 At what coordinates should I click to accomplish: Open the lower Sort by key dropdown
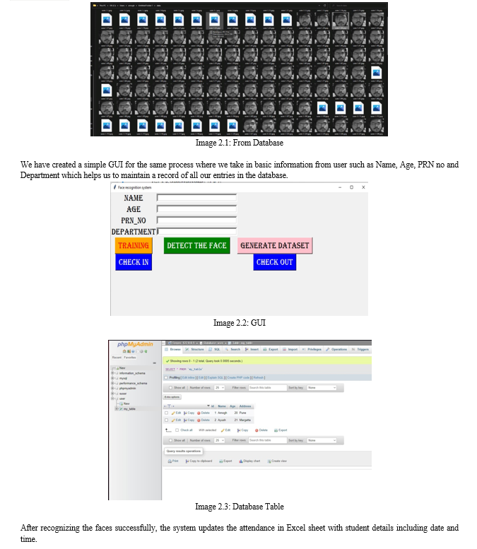(x=322, y=440)
